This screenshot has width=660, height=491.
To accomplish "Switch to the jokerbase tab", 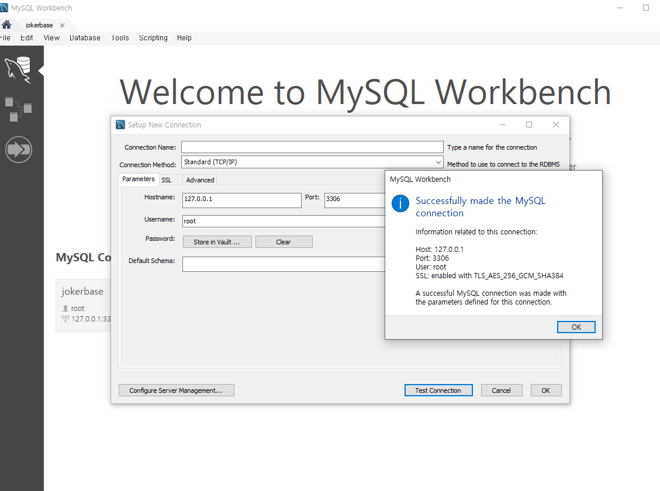I will point(39,25).
